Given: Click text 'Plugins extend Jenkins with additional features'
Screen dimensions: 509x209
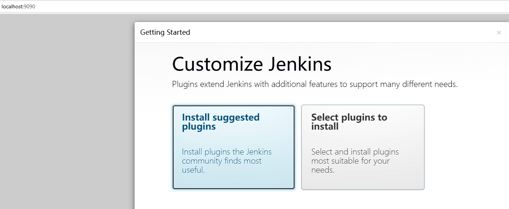Looking at the screenshot, I should pyautogui.click(x=255, y=84).
